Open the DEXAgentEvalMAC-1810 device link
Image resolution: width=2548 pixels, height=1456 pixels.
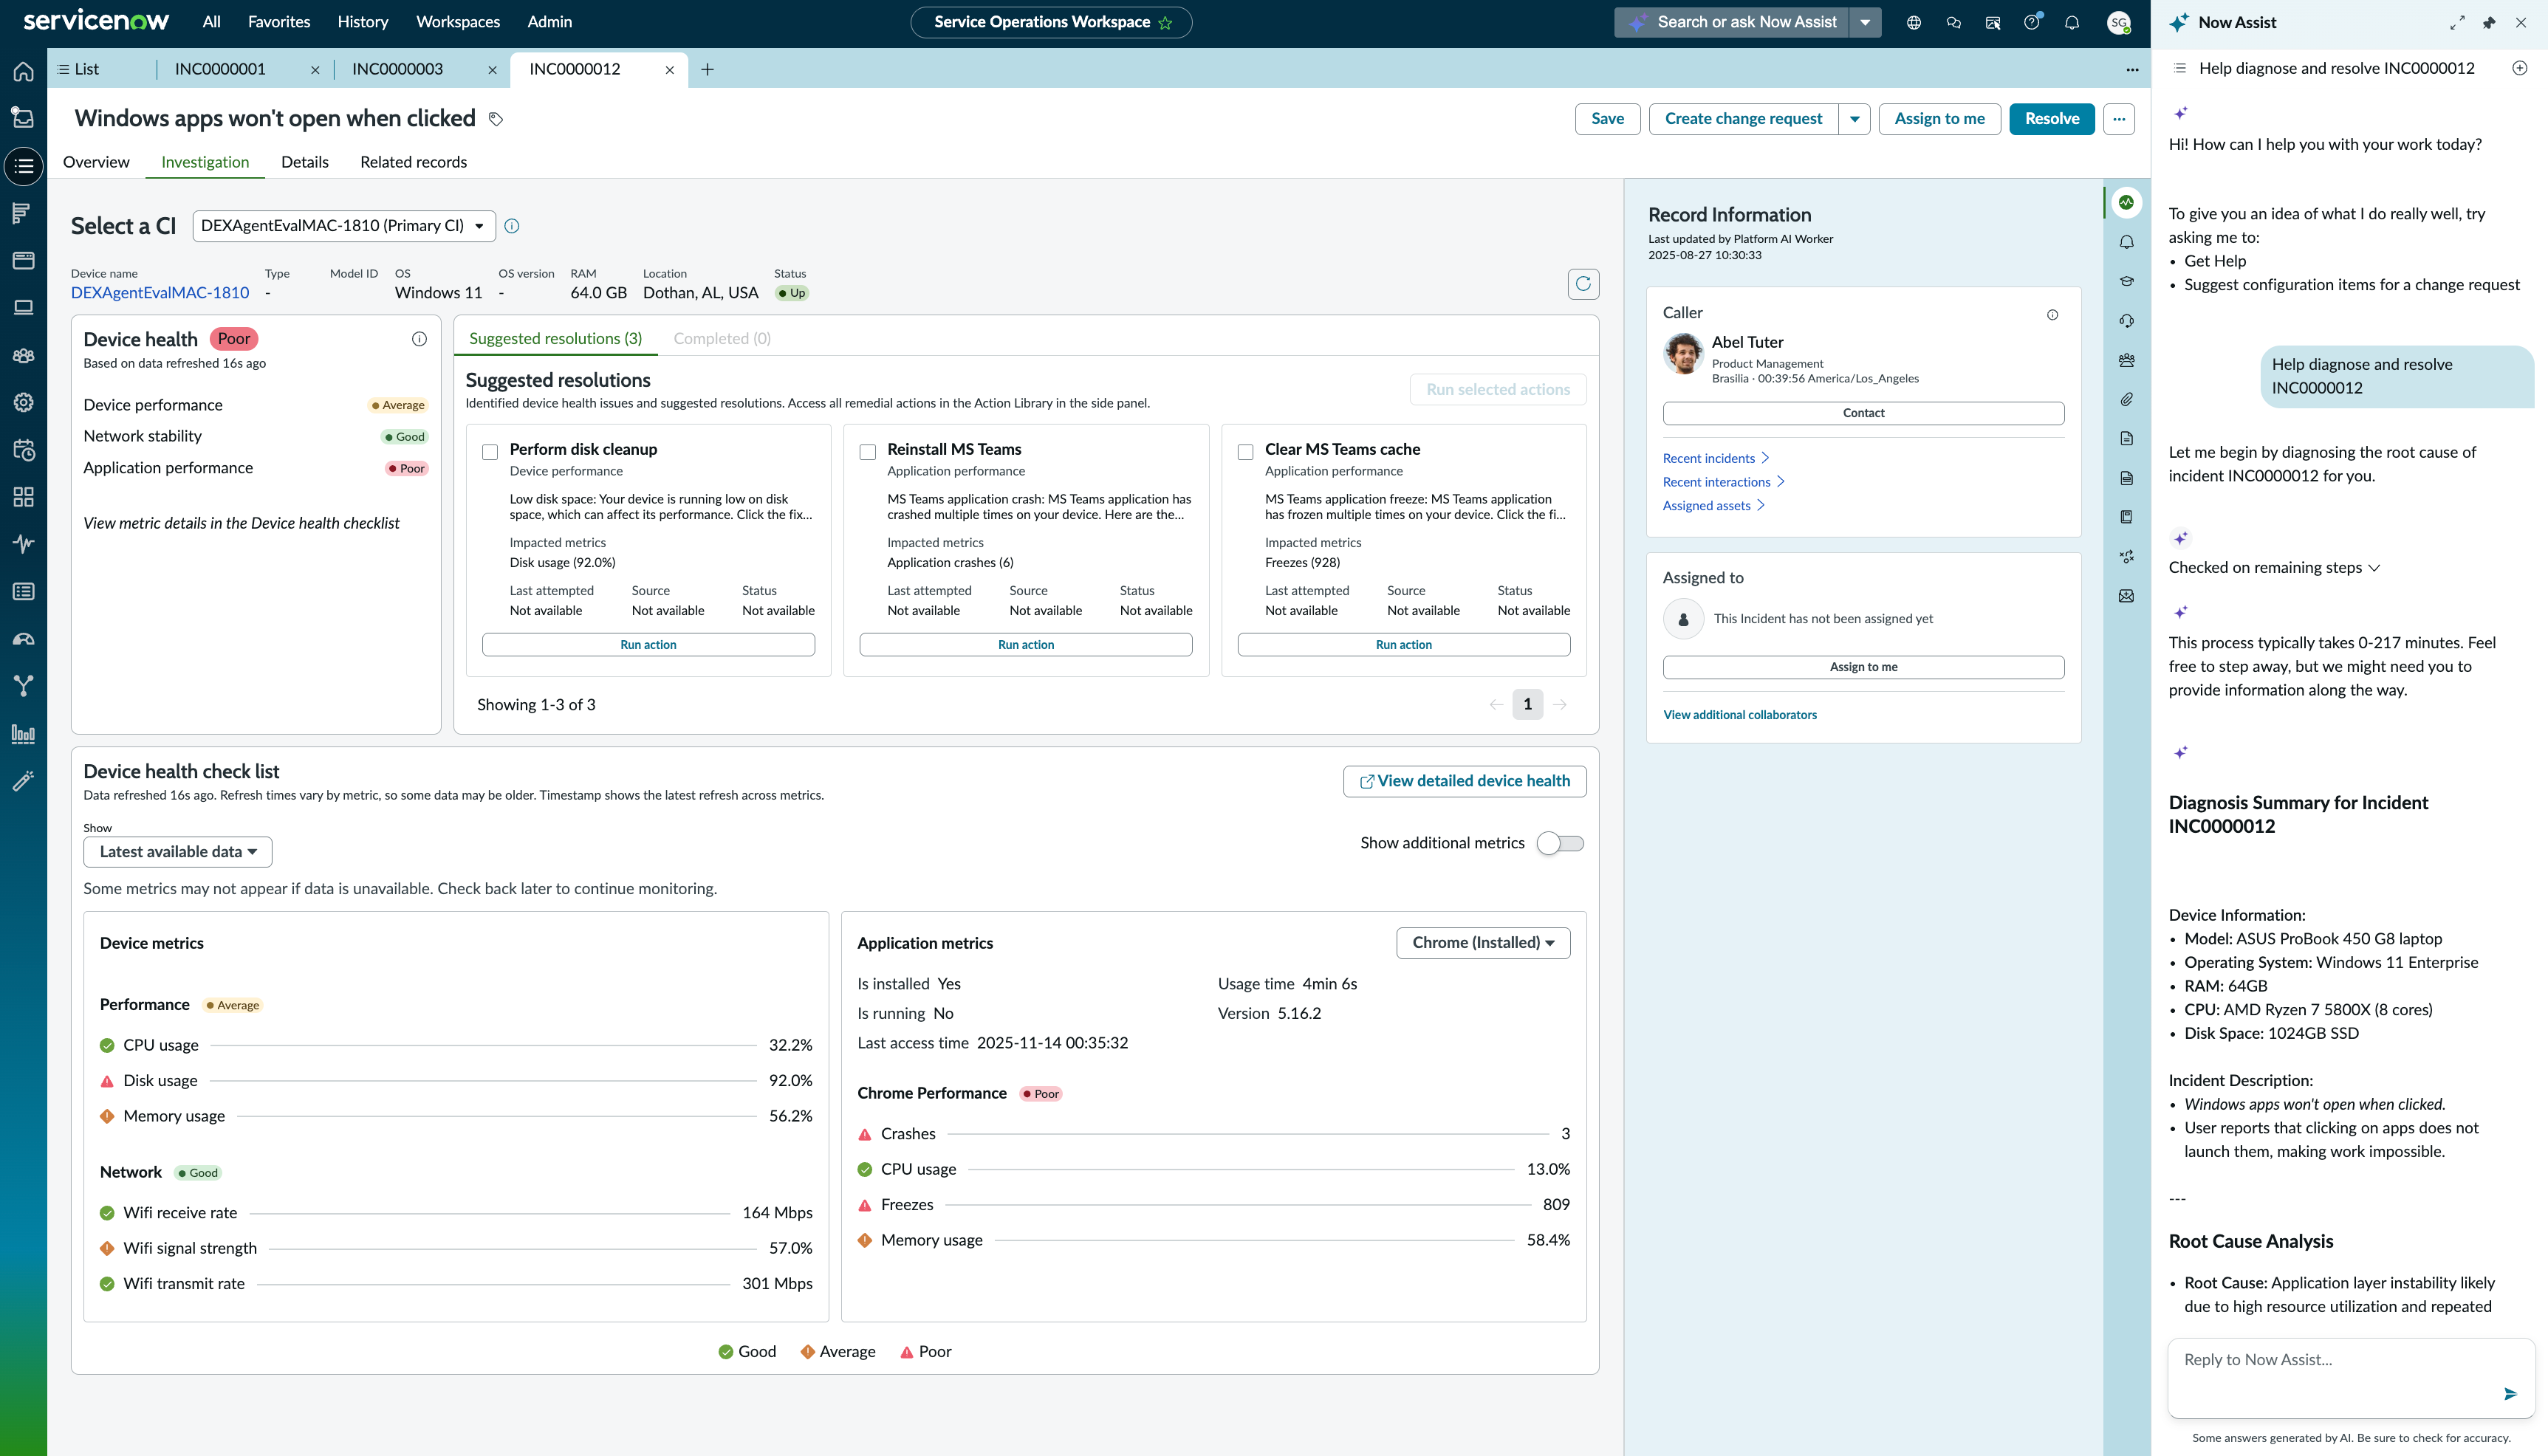[160, 293]
